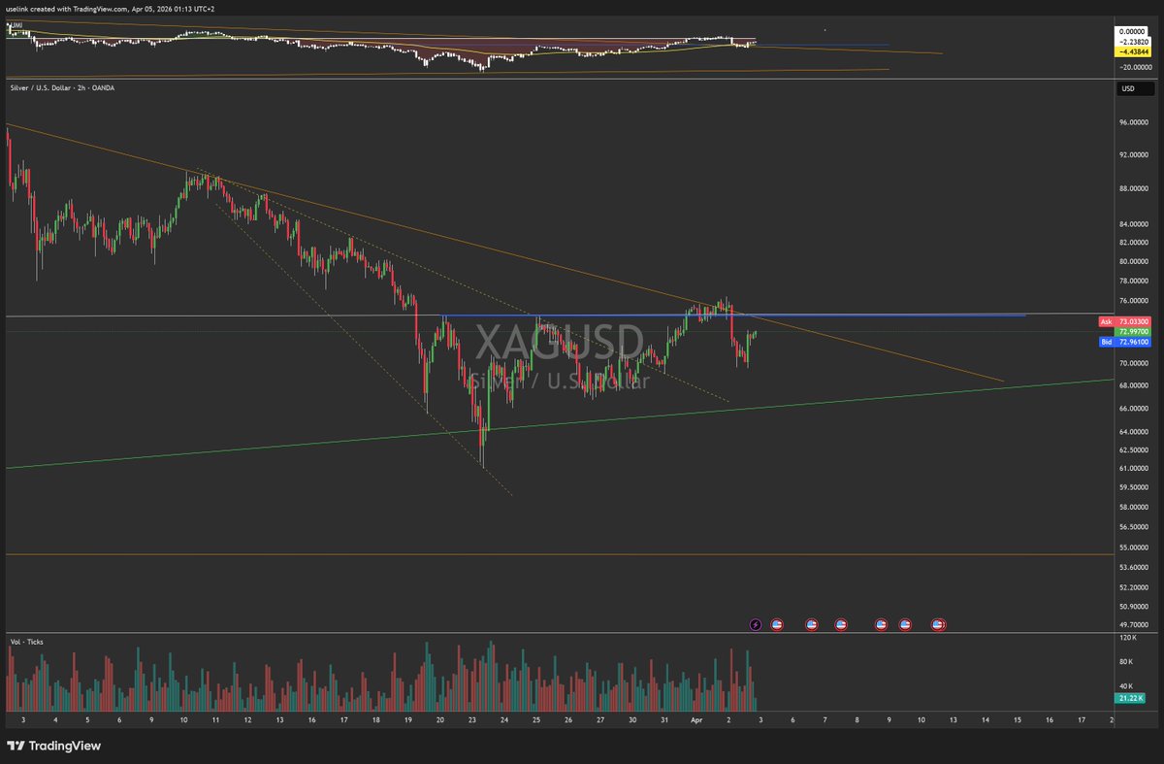Image resolution: width=1164 pixels, height=764 pixels.
Task: Click the 61.00000 price axis label
Action: (x=1135, y=468)
